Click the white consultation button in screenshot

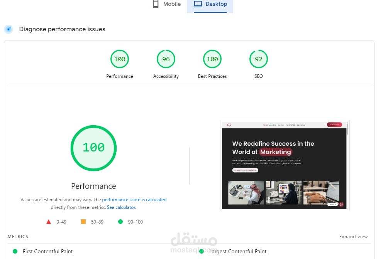point(245,170)
